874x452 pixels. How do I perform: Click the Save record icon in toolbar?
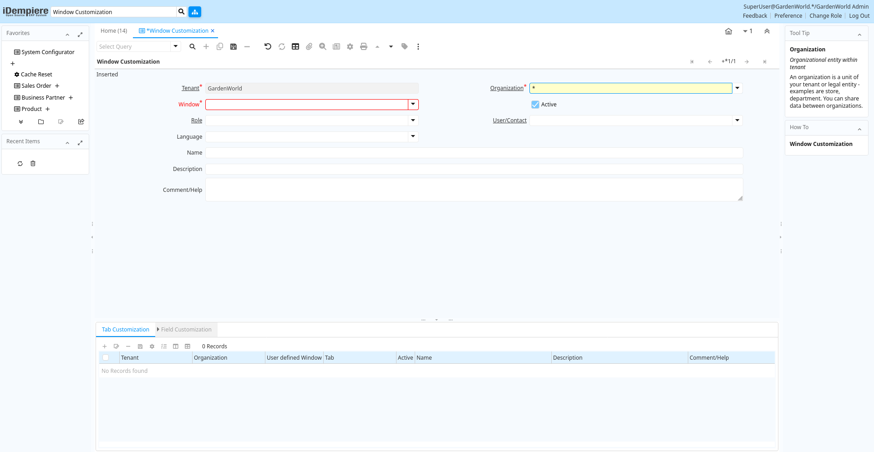click(234, 46)
